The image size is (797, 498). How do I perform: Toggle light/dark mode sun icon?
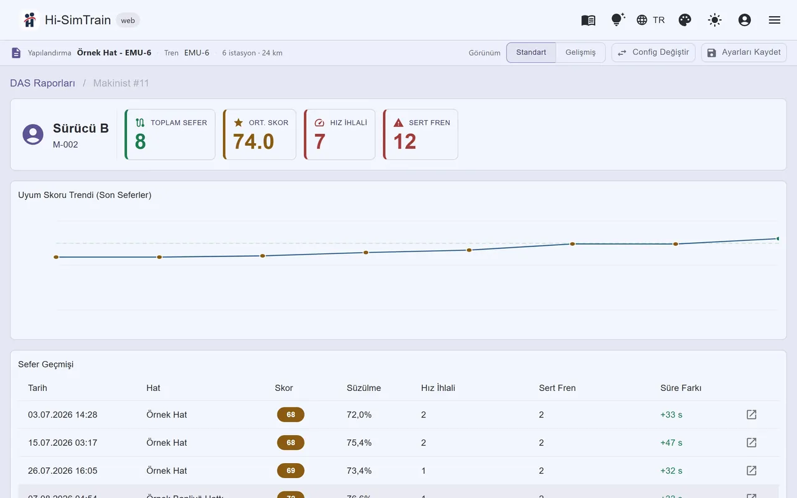tap(715, 20)
